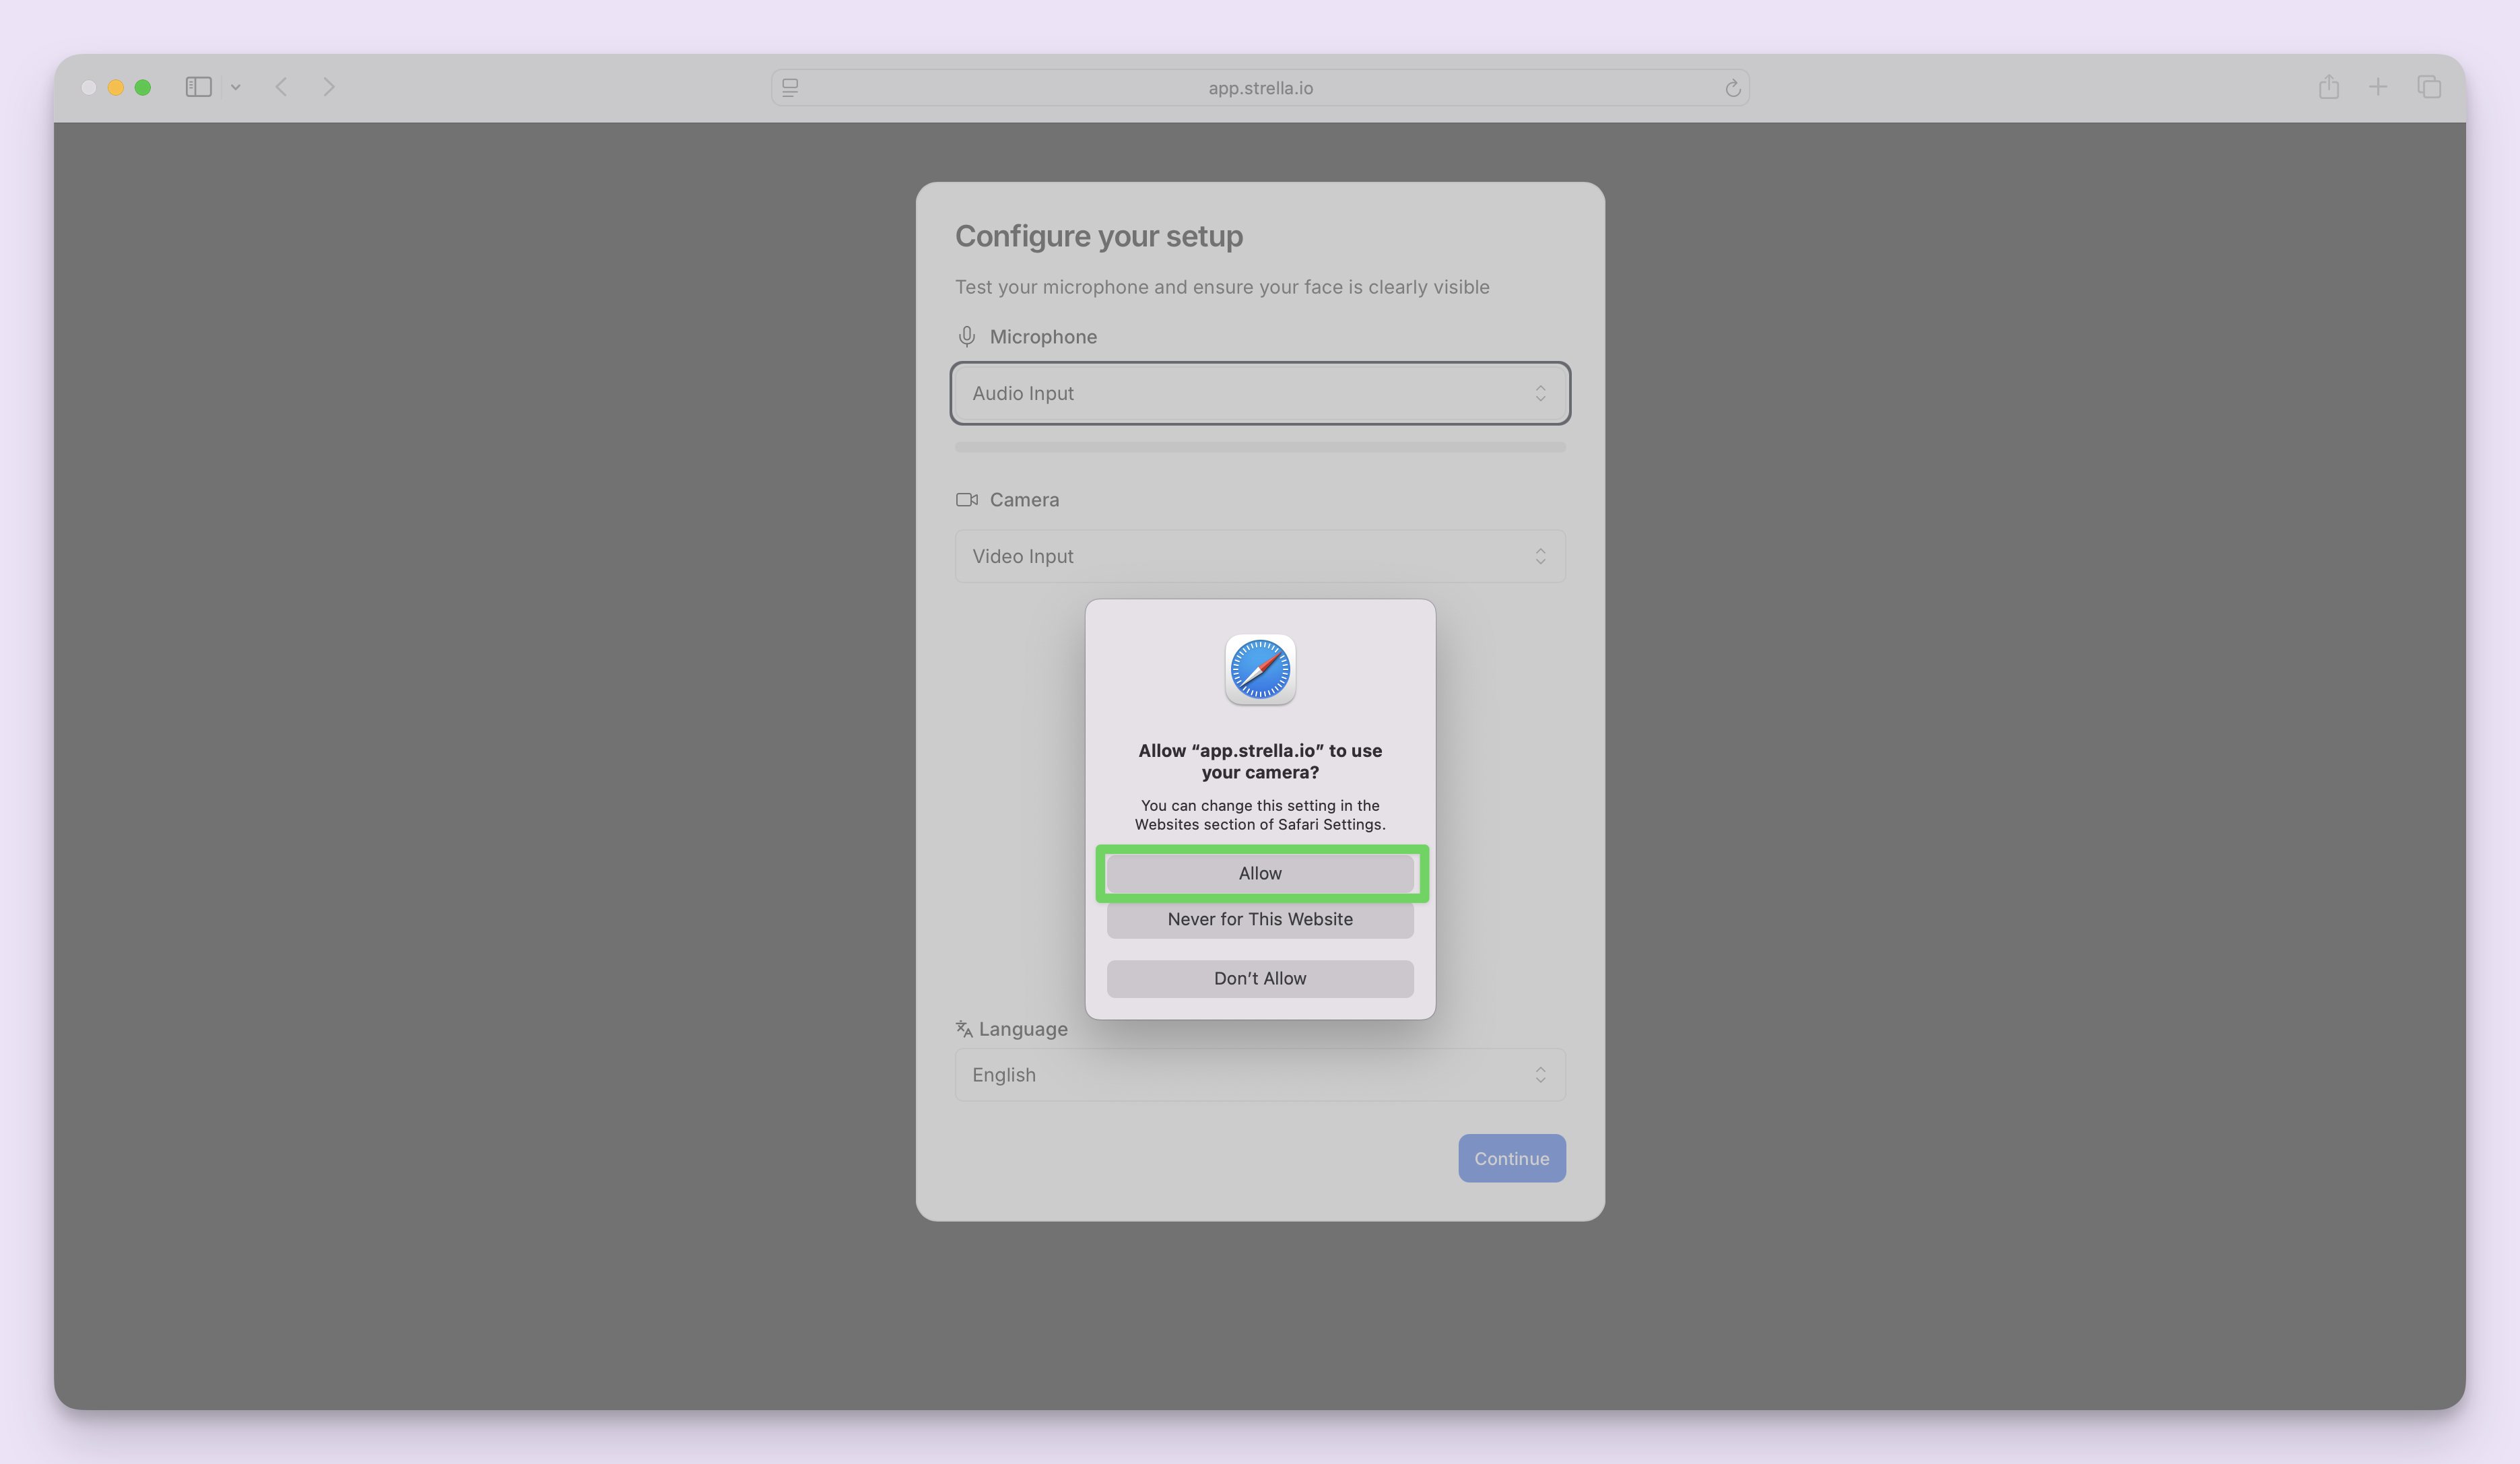The width and height of the screenshot is (2520, 1464).
Task: Click the Continue button
Action: coord(1511,1158)
